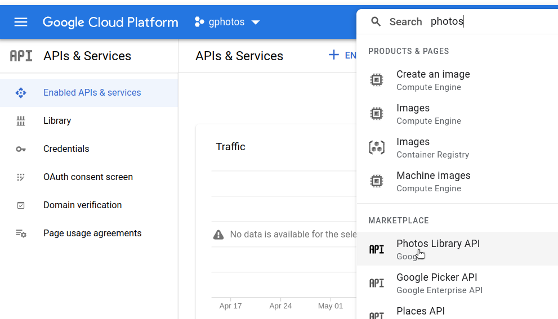Screen dimensions: 558x319
Task: Click the OAuth consent screen icon
Action: (x=21, y=177)
